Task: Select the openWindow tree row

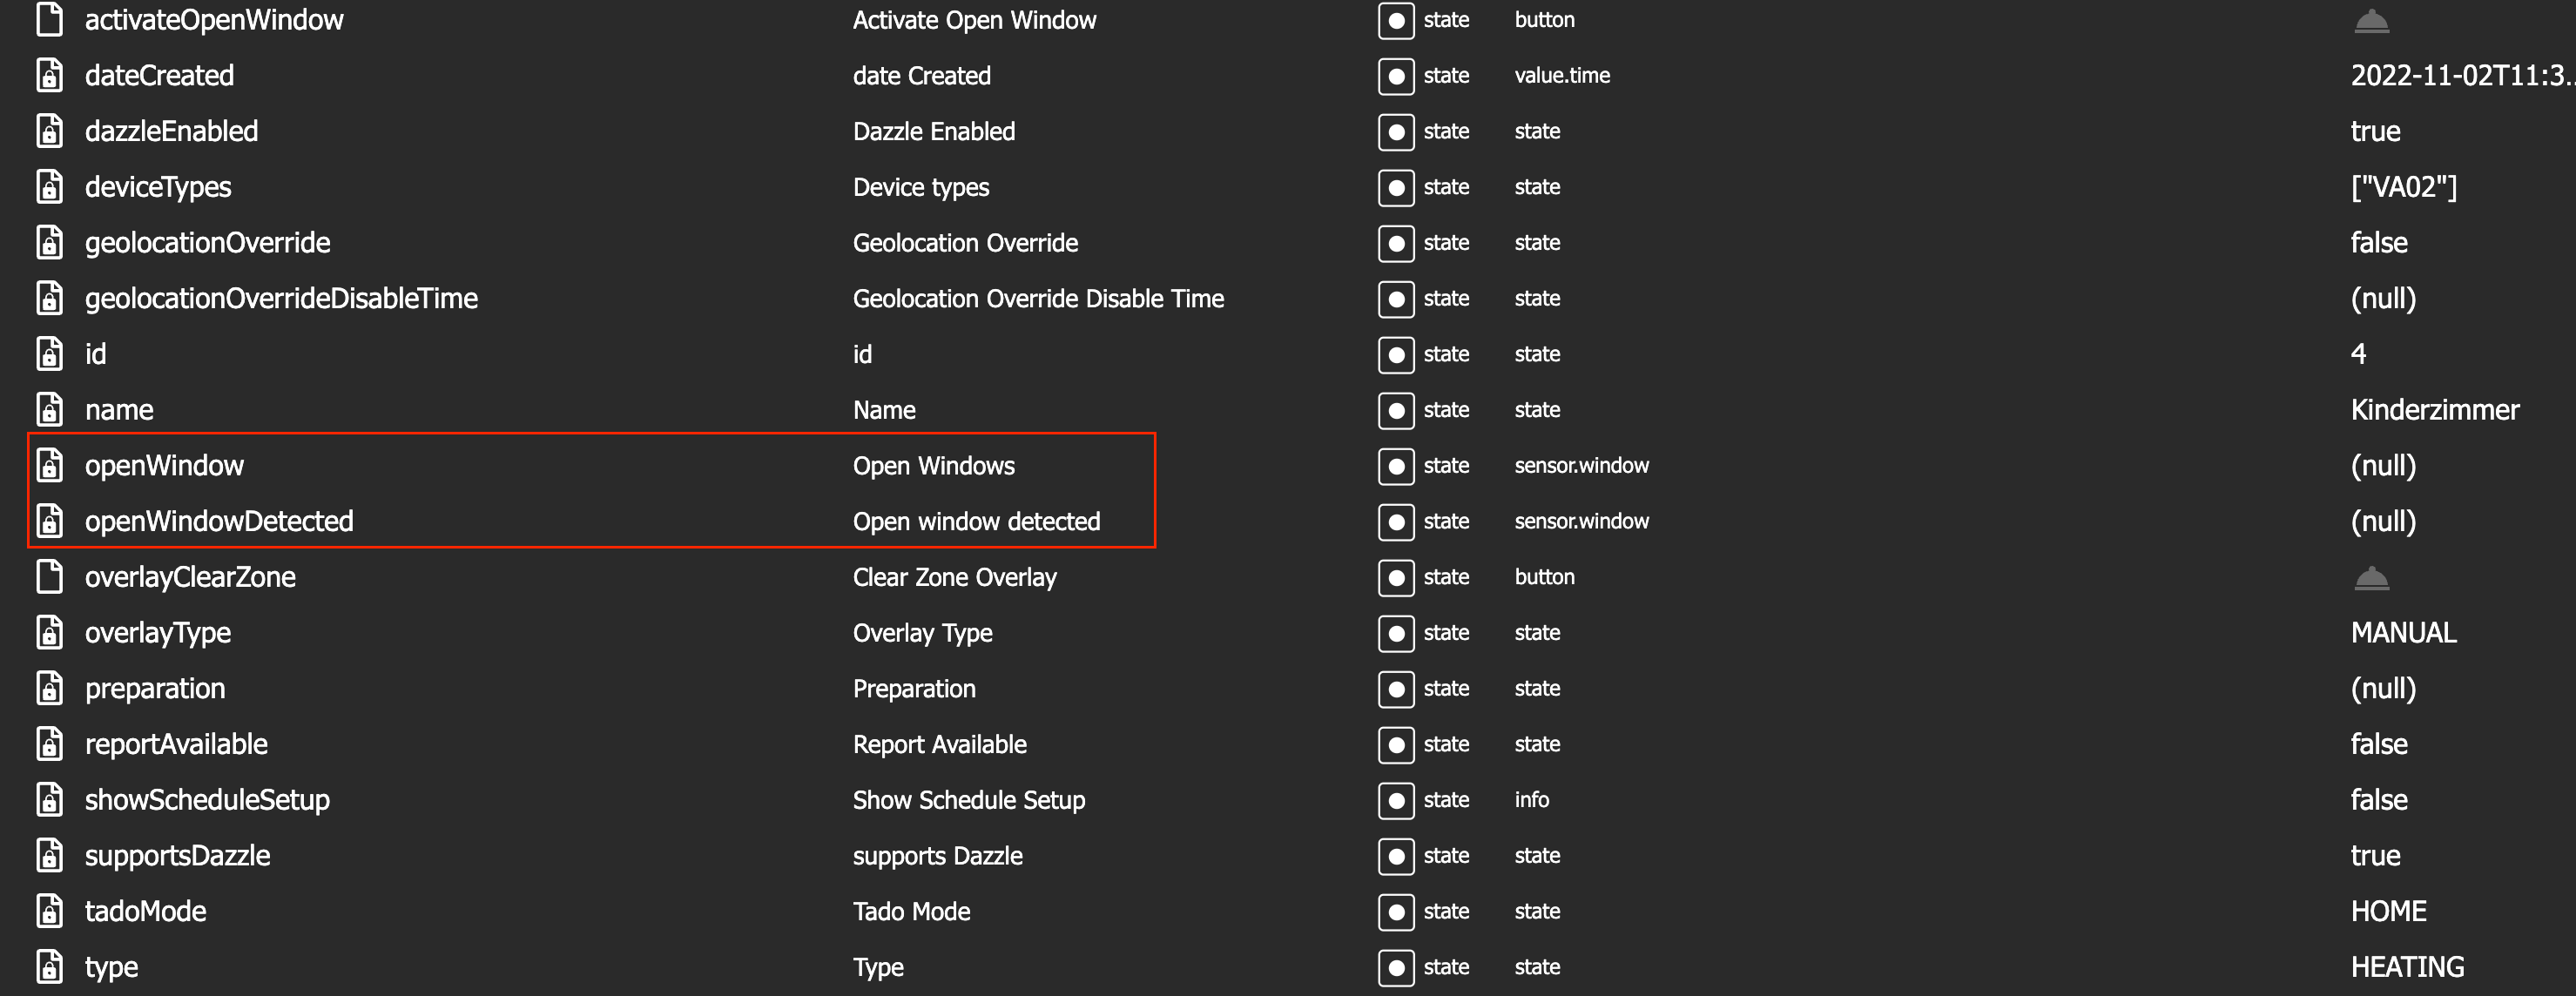Action: pyautogui.click(x=164, y=466)
